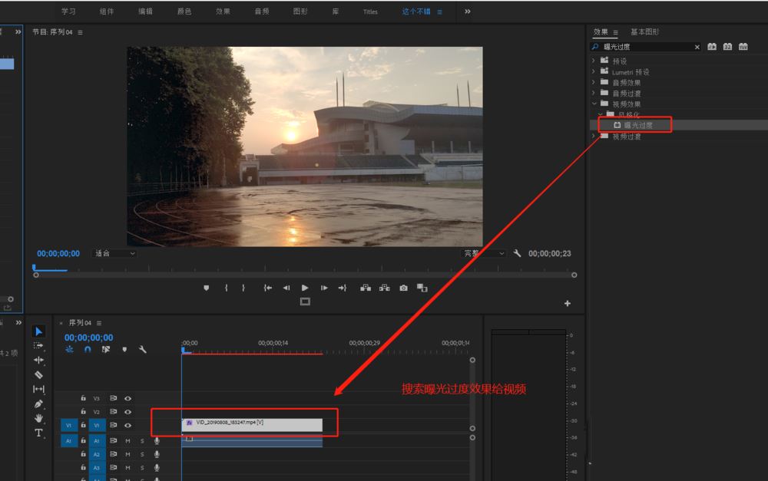Select the Razor tool in the timeline toolbar

coord(39,374)
